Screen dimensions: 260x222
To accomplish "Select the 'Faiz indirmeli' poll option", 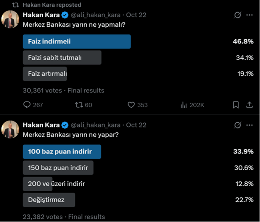I will tap(77, 42).
